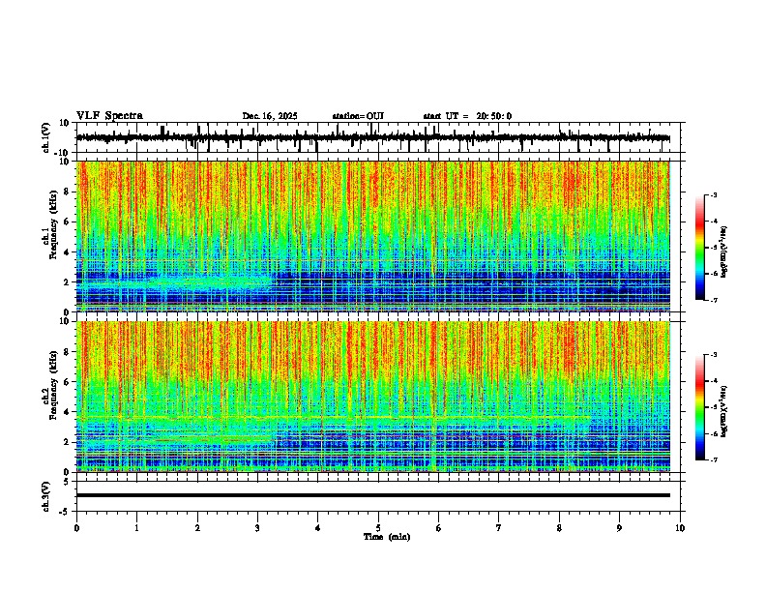
Task: Click the "ch.3(V)" axis label
Action: [x=45, y=496]
